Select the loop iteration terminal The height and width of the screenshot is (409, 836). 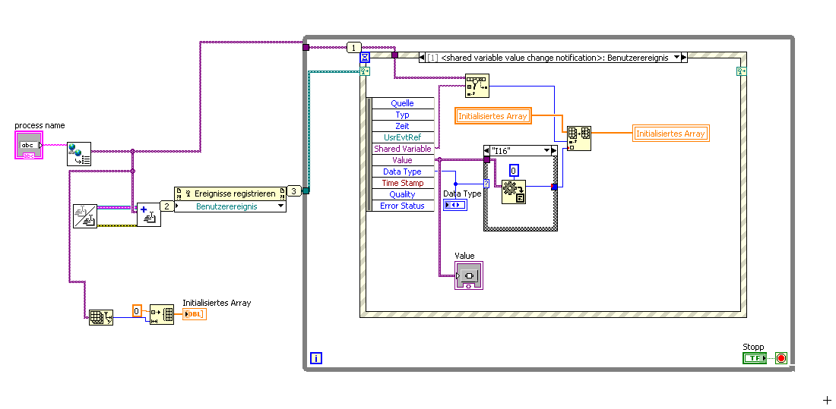[316, 358]
